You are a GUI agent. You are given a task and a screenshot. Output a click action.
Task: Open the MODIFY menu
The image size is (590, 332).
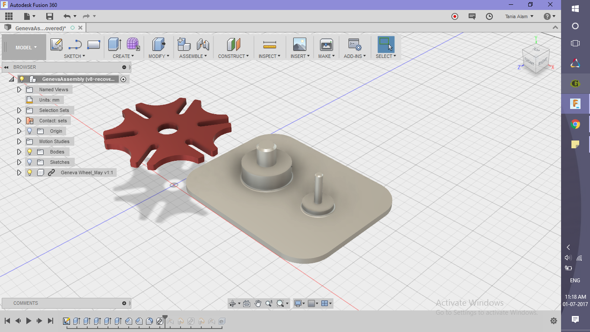159,56
